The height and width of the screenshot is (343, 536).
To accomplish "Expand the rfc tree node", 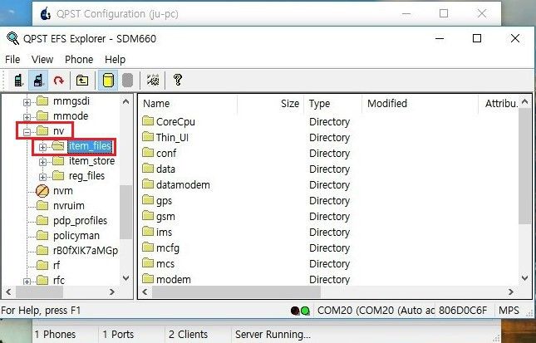I will pos(27,282).
